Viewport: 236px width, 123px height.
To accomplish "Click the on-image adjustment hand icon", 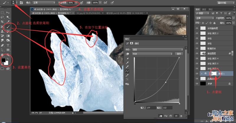I will 127,54.
